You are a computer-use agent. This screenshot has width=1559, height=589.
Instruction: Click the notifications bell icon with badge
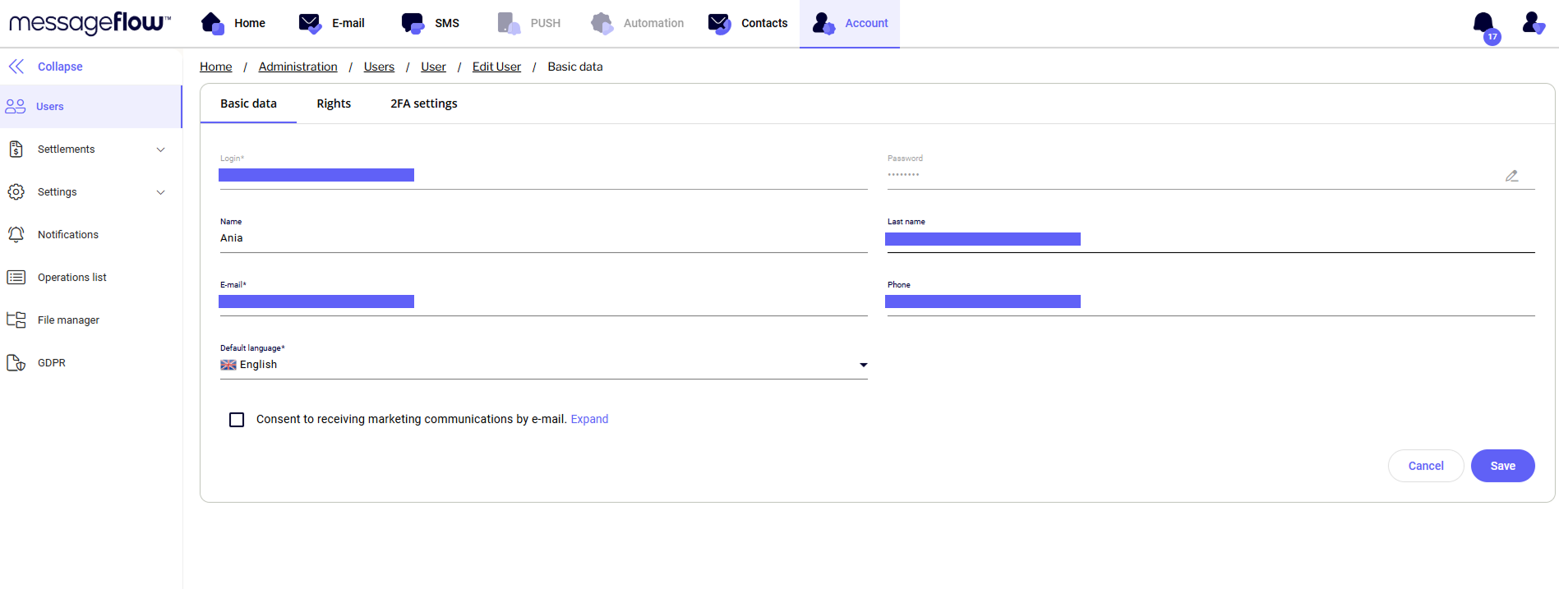(x=1483, y=24)
